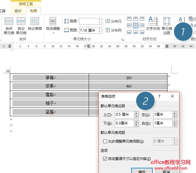Expand the 自动调整 (AutoFit) dropdown
196x173 pixels.
53,33
